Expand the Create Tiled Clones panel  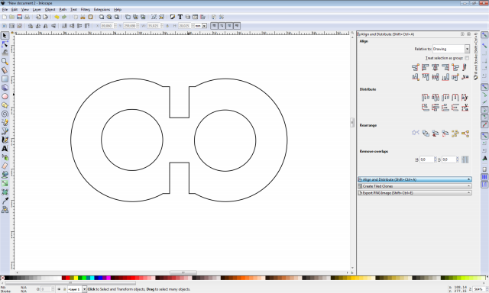pyautogui.click(x=414, y=186)
